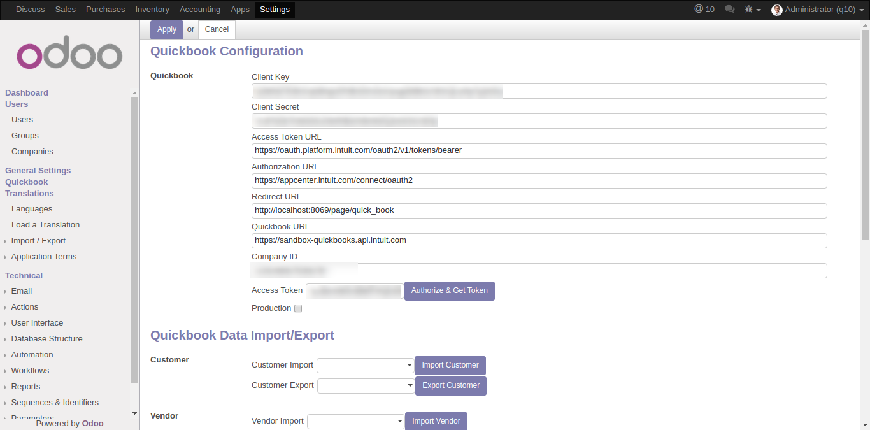Click the Cancel button
The width and height of the screenshot is (870, 430).
coord(217,29)
